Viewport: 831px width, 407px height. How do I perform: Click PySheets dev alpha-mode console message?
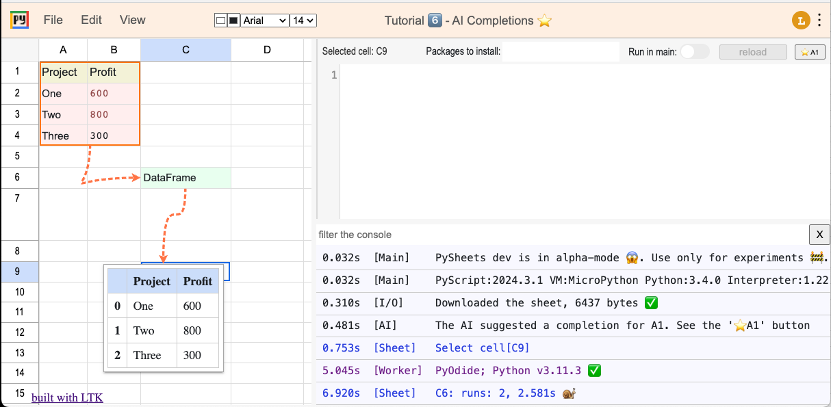click(x=632, y=258)
